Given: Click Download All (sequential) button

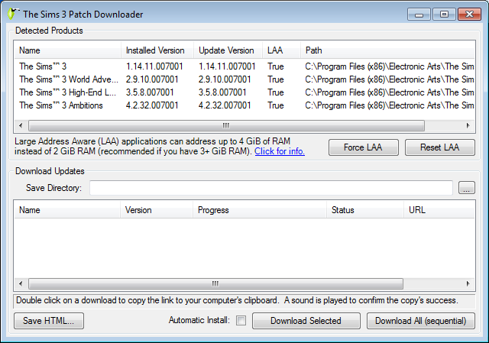Looking at the screenshot, I should tap(421, 321).
